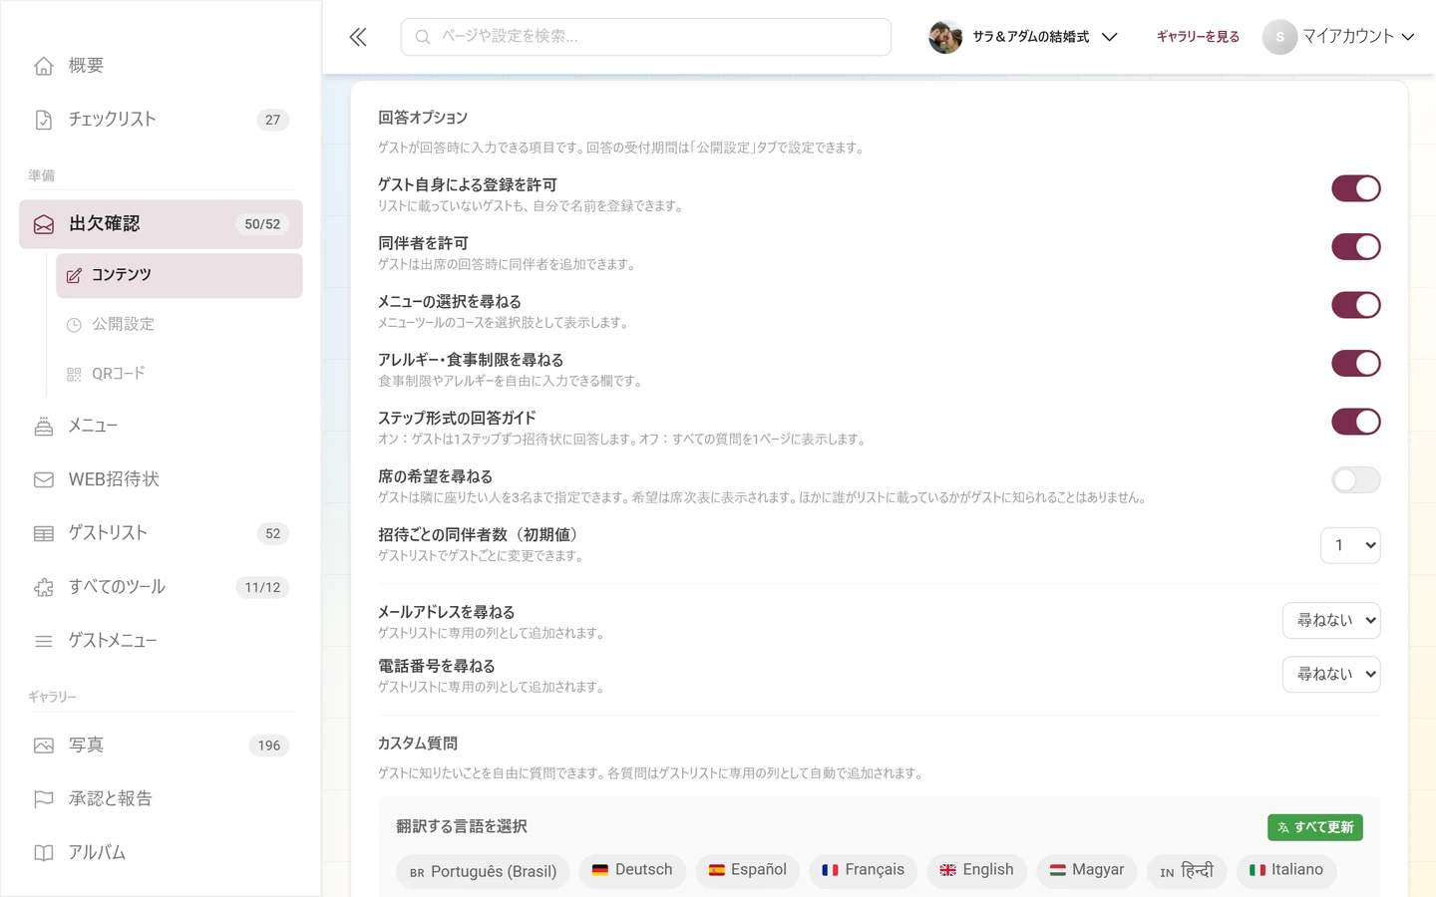Toggle ゲスト自身による登録を許可 switch
This screenshot has width=1436, height=897.
tap(1356, 188)
